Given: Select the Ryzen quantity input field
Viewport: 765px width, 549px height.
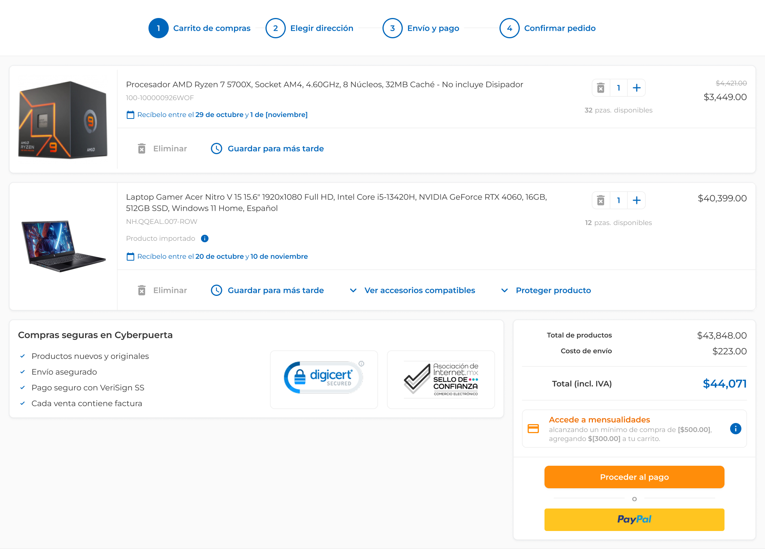Looking at the screenshot, I should [619, 87].
